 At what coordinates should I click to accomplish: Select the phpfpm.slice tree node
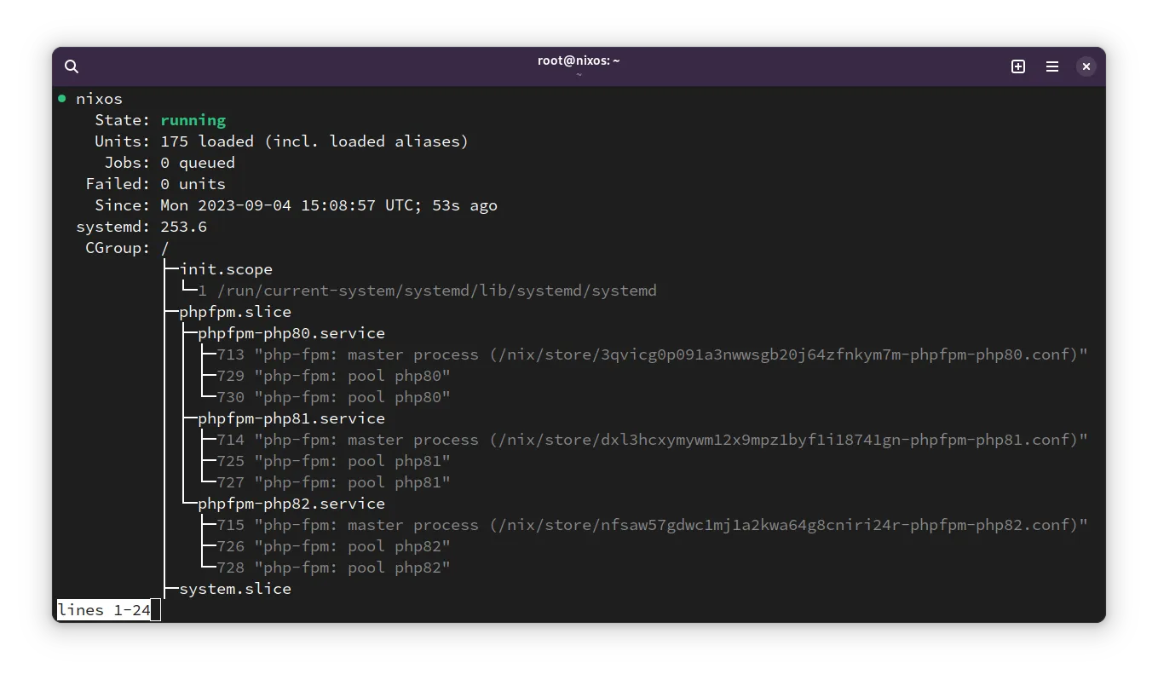[x=235, y=311]
